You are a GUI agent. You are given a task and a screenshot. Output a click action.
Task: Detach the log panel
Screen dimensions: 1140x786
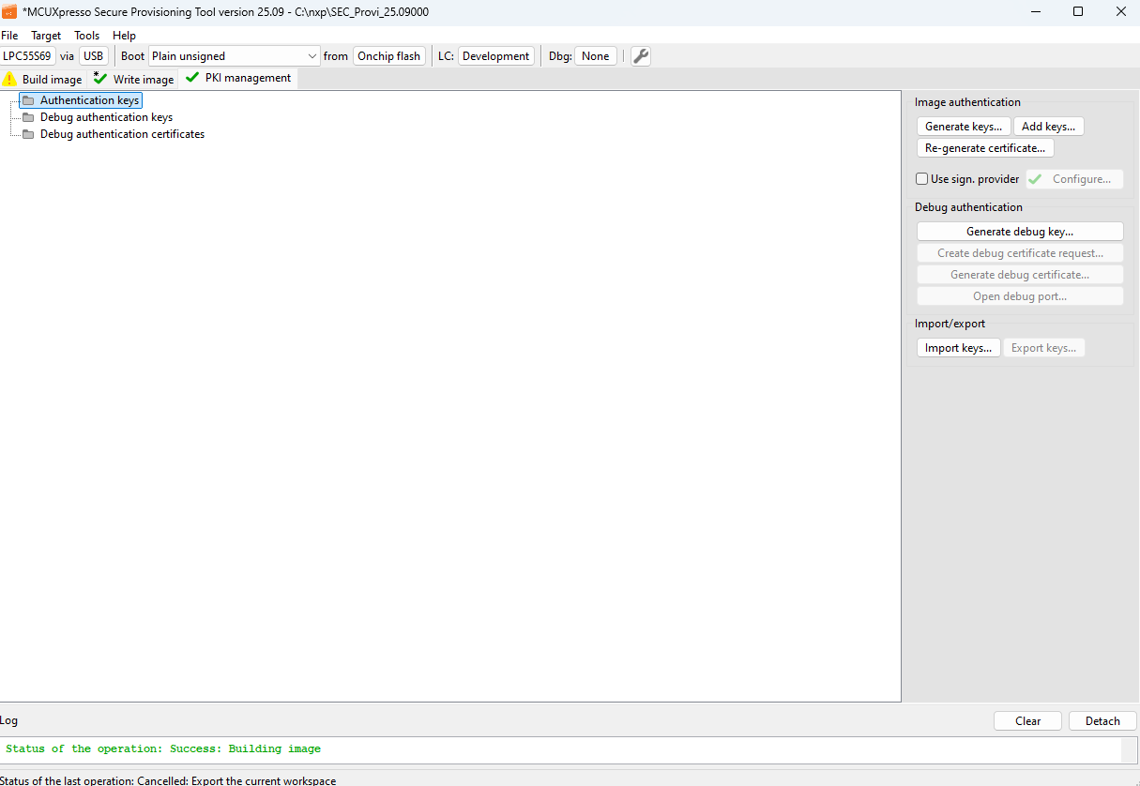tap(1102, 721)
